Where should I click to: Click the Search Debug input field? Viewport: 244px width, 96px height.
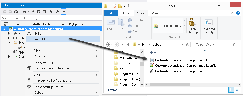pos(216,45)
